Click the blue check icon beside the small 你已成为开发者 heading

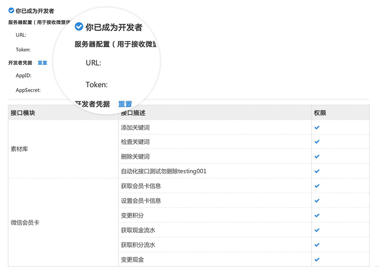click(x=11, y=10)
